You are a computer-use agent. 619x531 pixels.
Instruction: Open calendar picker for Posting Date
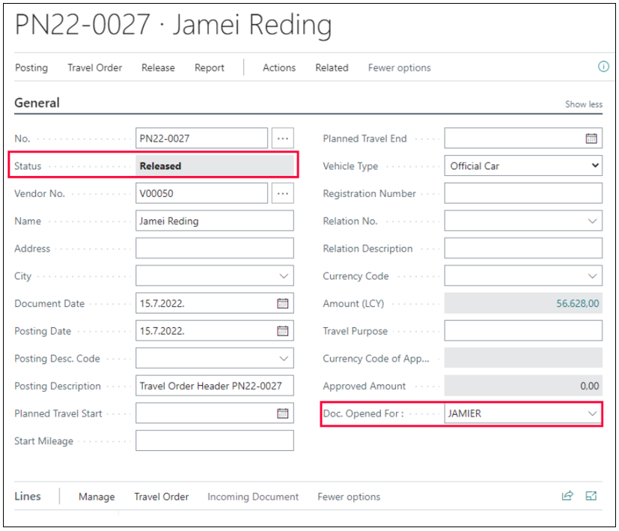283,331
